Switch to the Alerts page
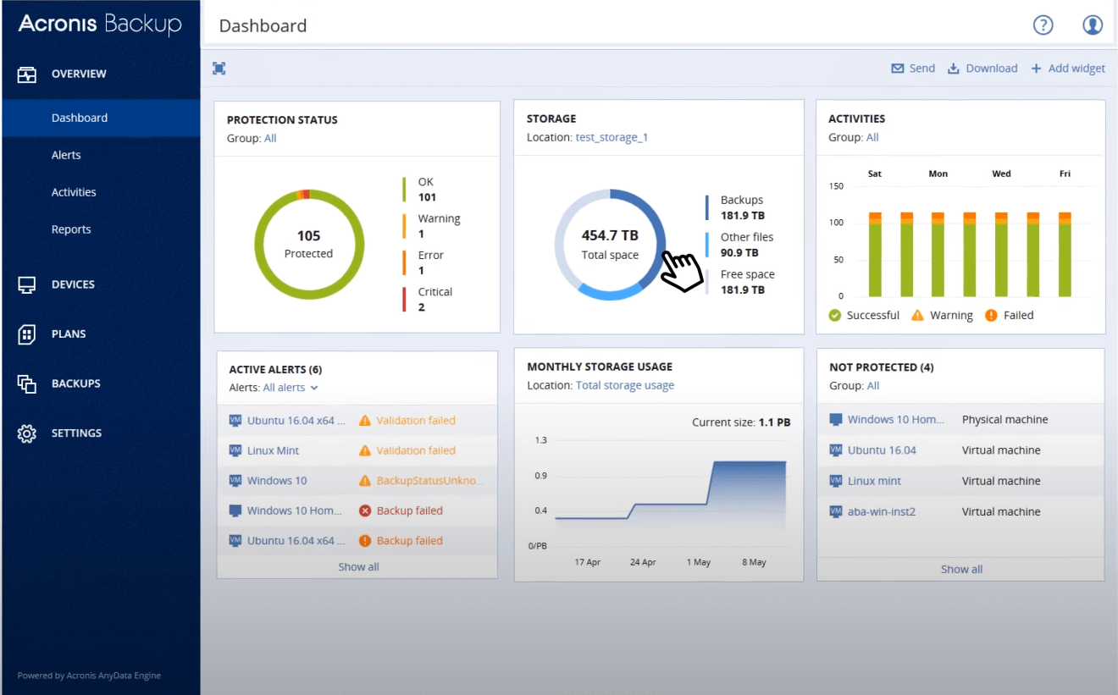Image resolution: width=1118 pixels, height=695 pixels. pos(64,154)
